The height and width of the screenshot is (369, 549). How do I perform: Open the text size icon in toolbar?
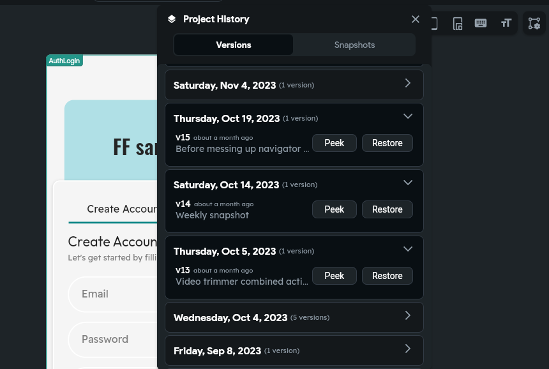506,24
